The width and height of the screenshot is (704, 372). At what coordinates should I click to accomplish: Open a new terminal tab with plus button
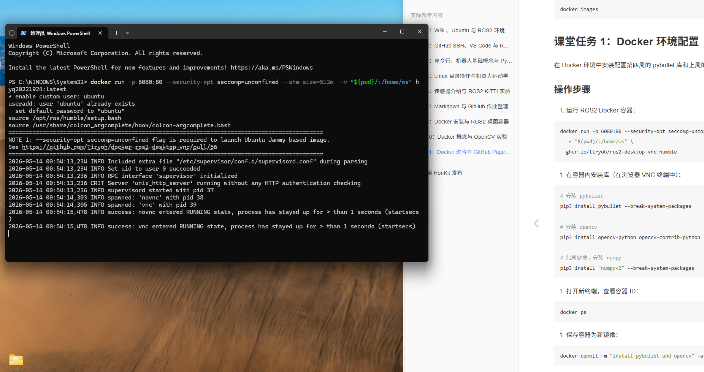point(116,33)
